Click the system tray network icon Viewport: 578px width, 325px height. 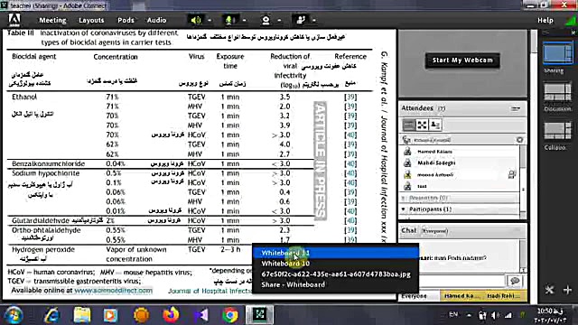(x=508, y=315)
